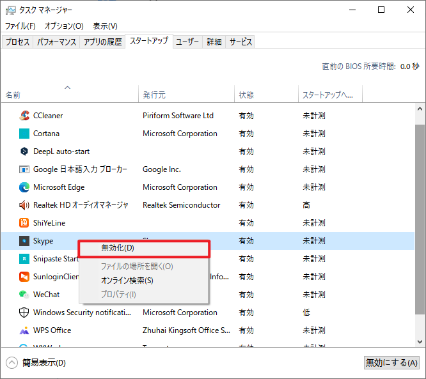
Task: Open the 表示(V) menu
Action: [105, 26]
